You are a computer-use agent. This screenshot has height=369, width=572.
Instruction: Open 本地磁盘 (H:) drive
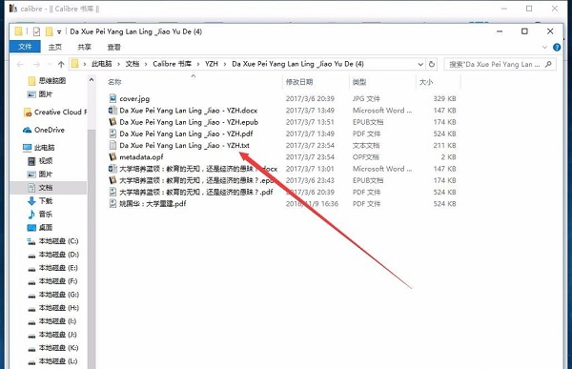(x=52, y=308)
